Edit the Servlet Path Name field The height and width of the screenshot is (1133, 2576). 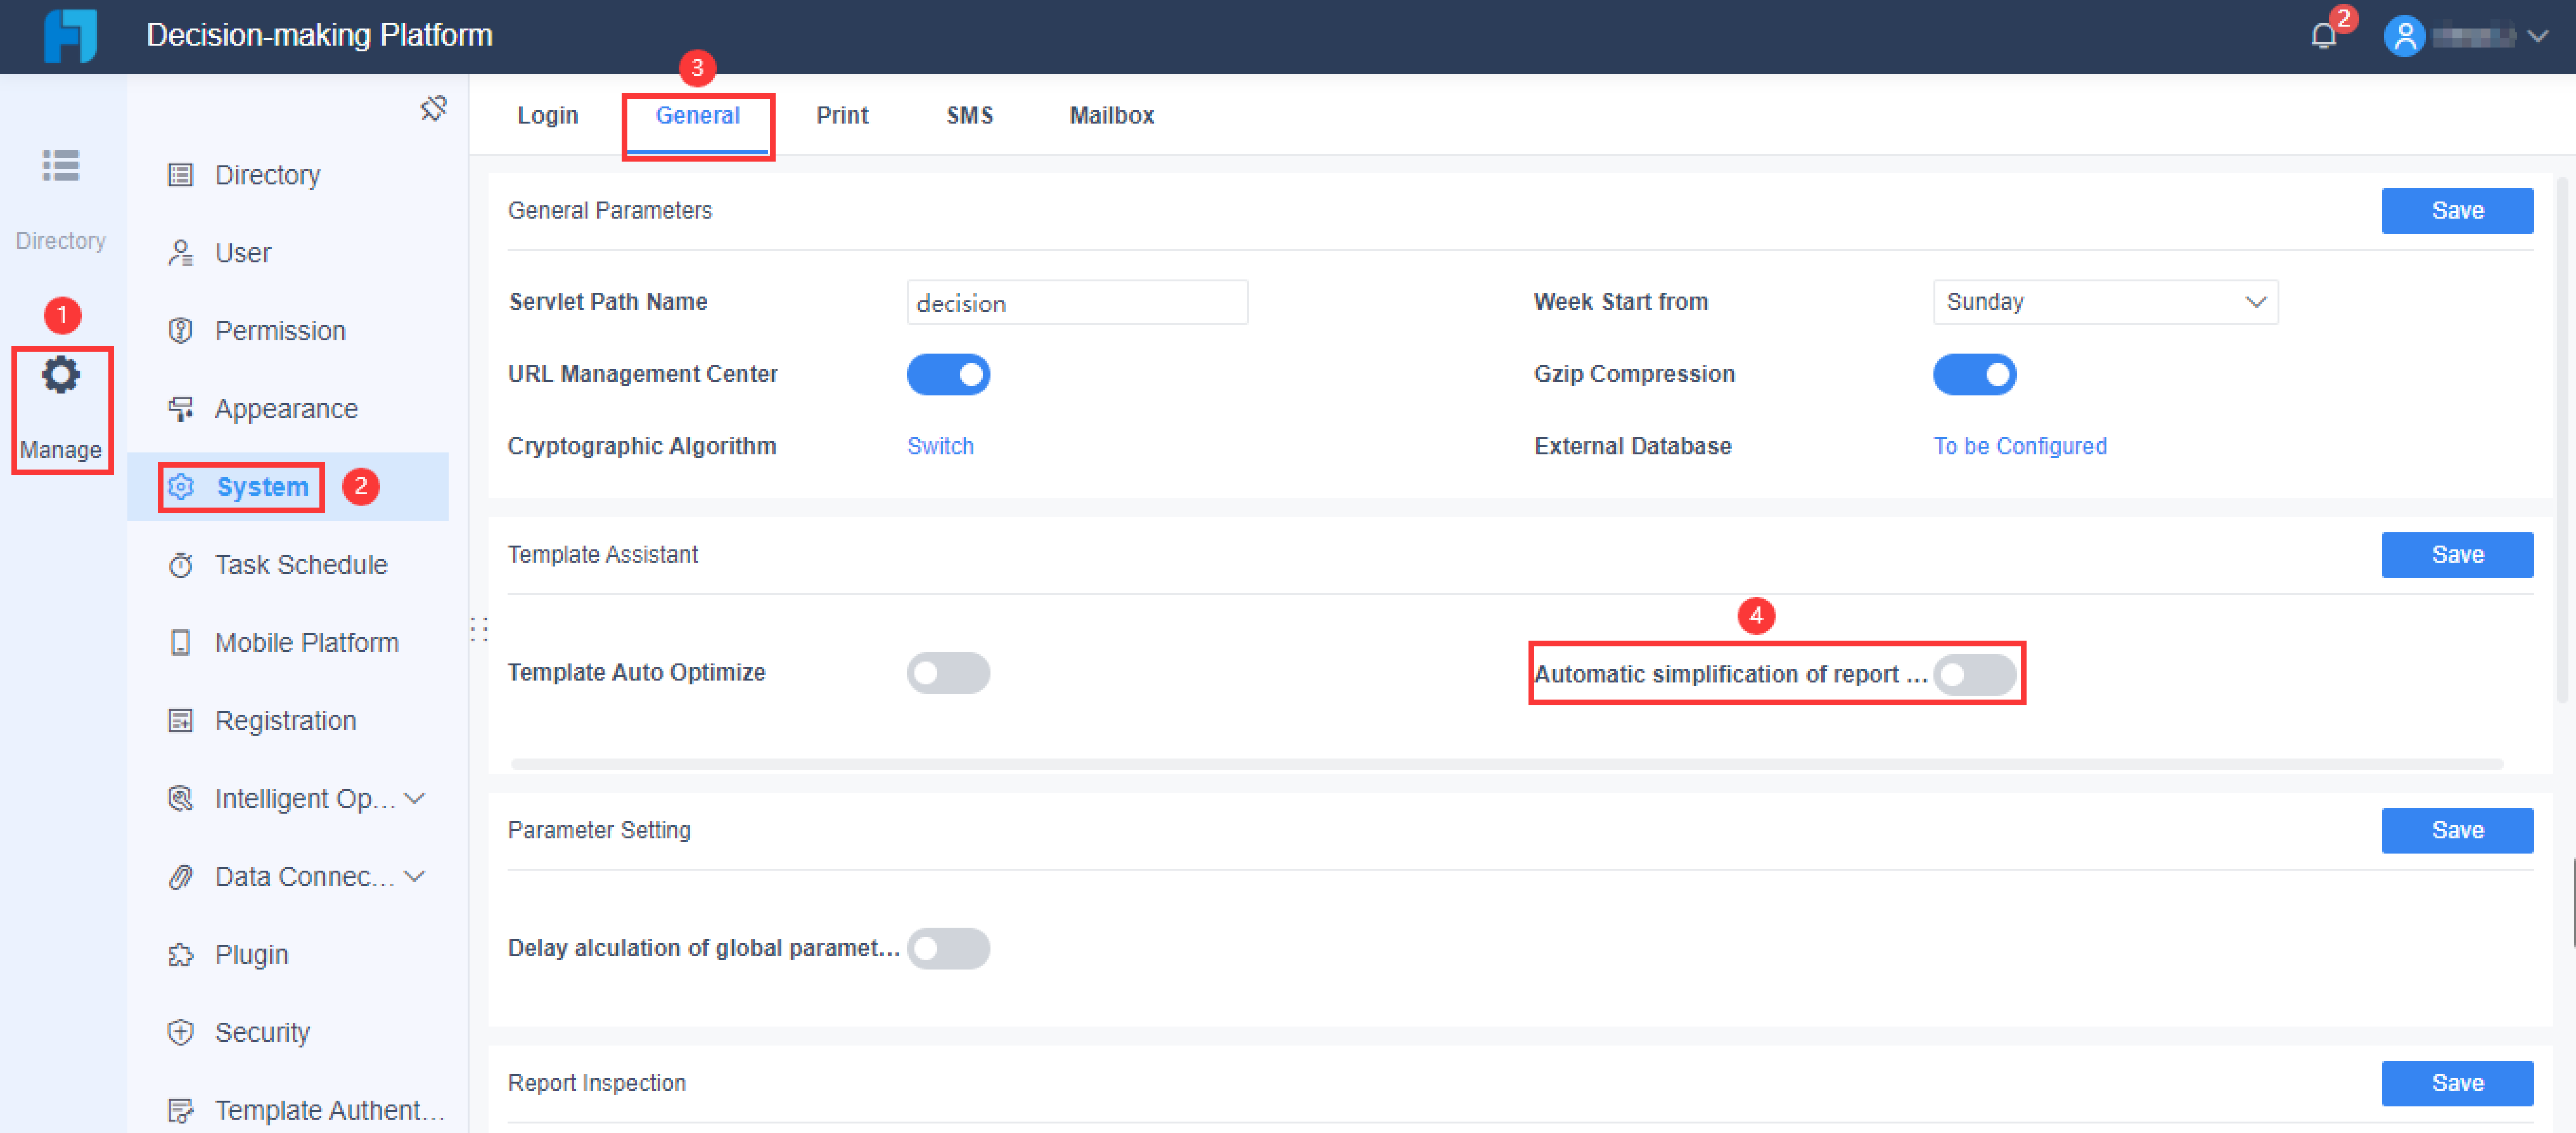1076,302
